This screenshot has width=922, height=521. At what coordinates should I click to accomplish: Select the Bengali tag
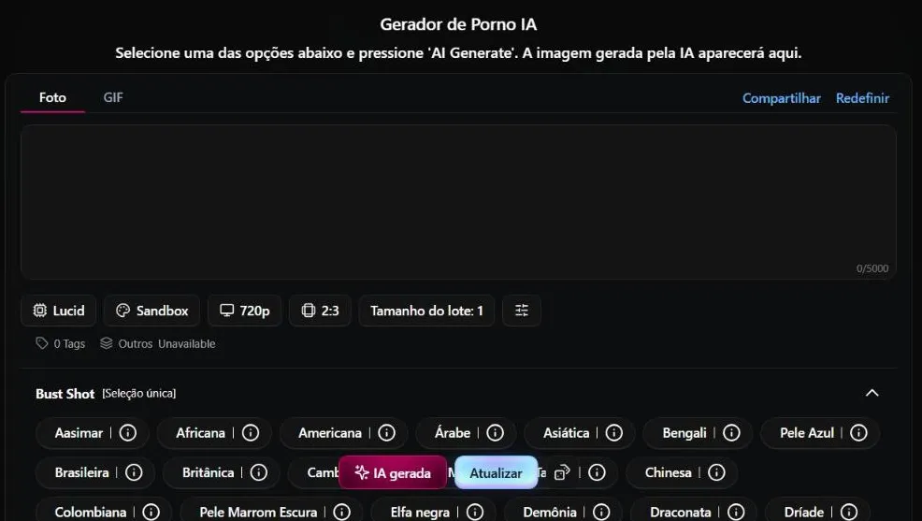(684, 433)
